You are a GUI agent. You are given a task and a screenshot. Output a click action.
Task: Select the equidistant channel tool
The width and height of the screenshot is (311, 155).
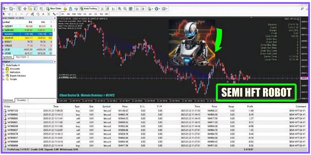(32, 14)
